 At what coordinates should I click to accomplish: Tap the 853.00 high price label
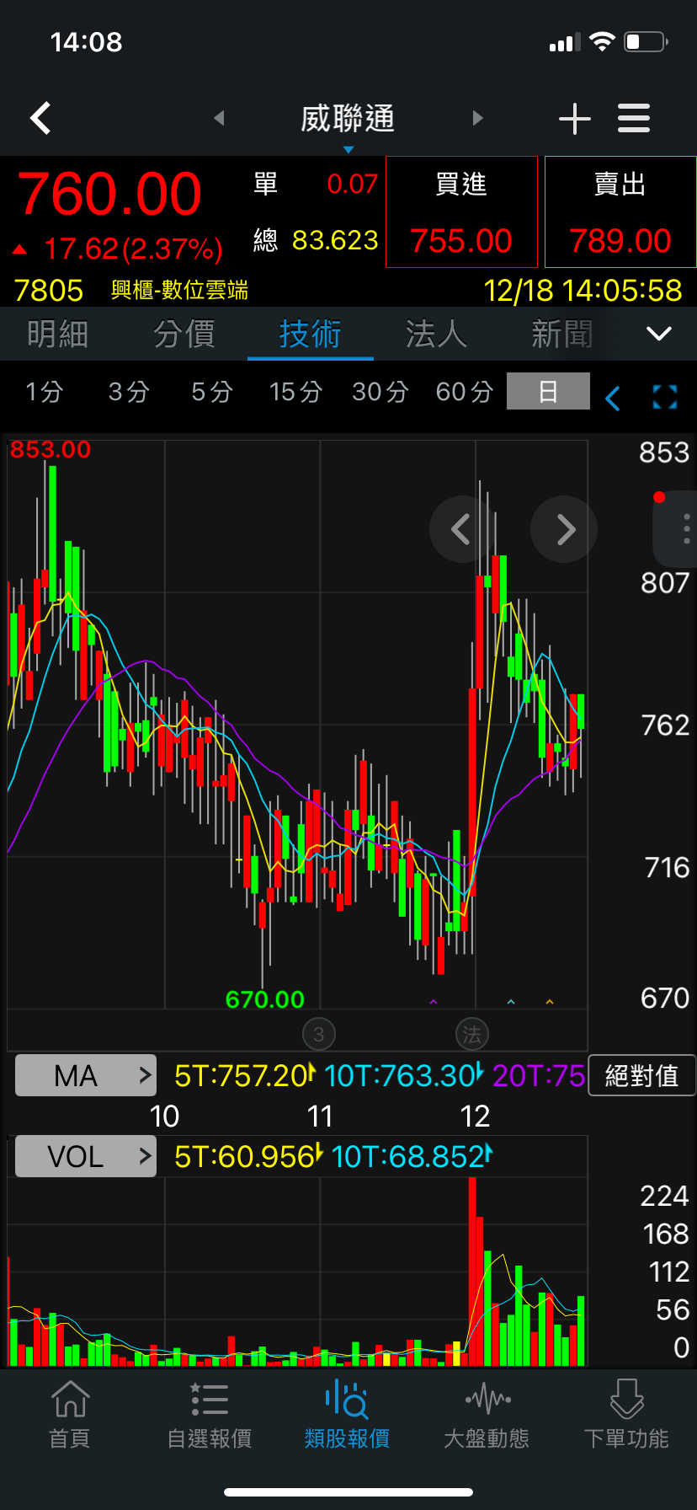point(51,449)
